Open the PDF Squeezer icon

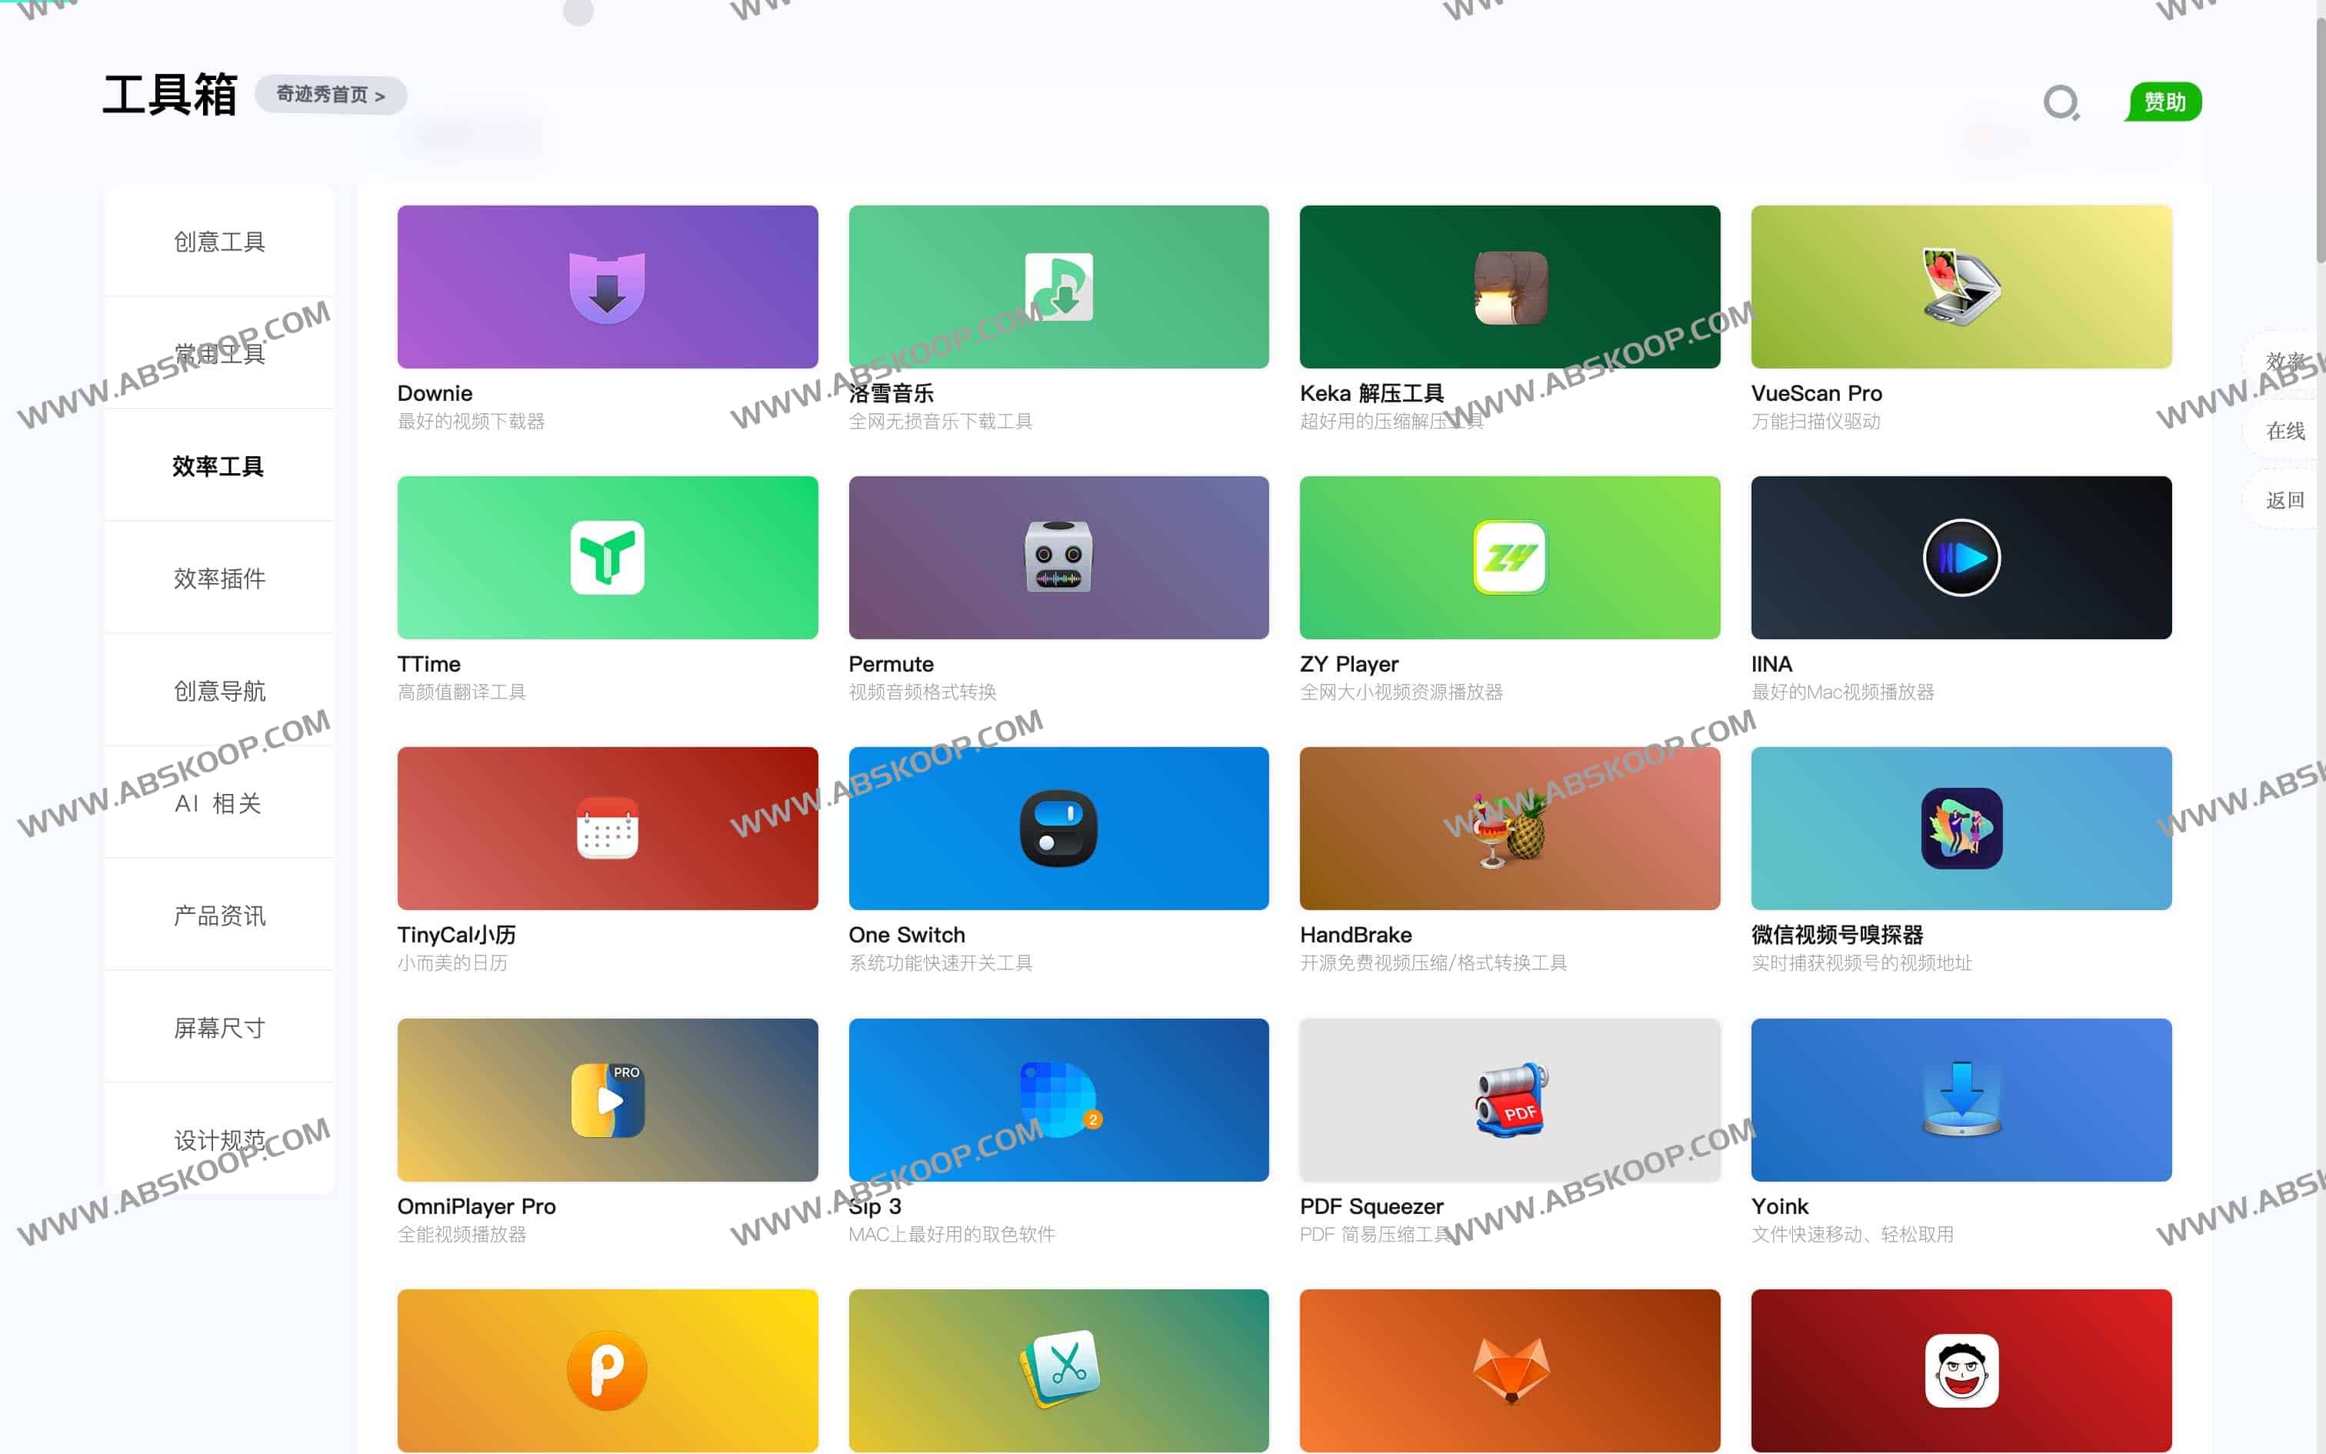point(1511,1099)
